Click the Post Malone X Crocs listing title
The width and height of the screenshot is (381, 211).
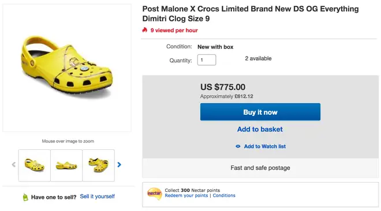251,14
